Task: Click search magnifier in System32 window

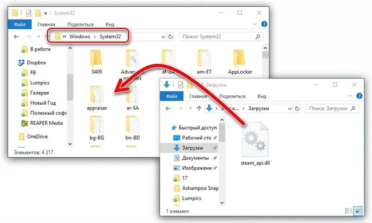Action: [258, 37]
